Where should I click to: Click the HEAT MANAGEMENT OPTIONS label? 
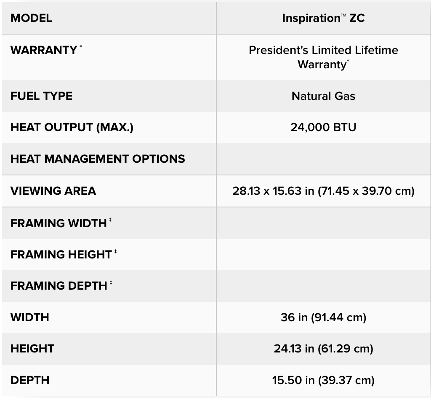coord(98,159)
